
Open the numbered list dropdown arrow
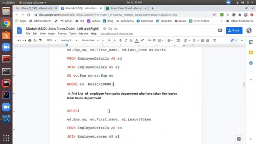[x=189, y=40]
